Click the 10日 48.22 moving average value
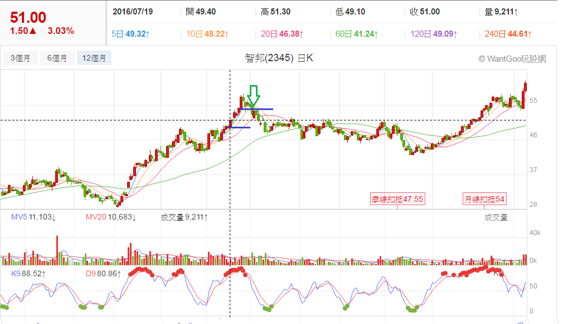Image resolution: width=563 pixels, height=324 pixels. pyautogui.click(x=207, y=34)
